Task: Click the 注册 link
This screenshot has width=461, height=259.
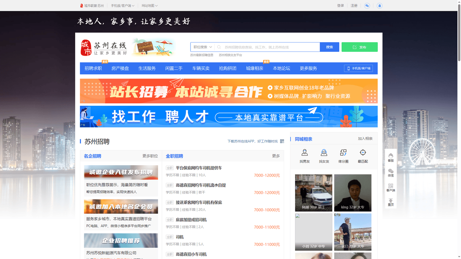Action: pyautogui.click(x=354, y=6)
